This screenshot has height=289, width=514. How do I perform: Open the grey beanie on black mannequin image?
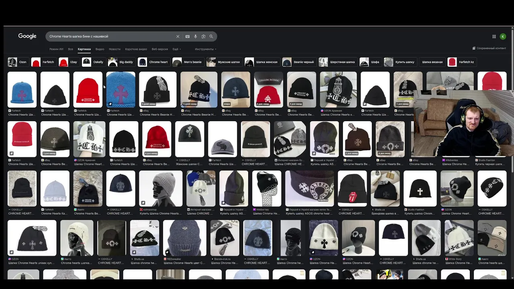161,188
